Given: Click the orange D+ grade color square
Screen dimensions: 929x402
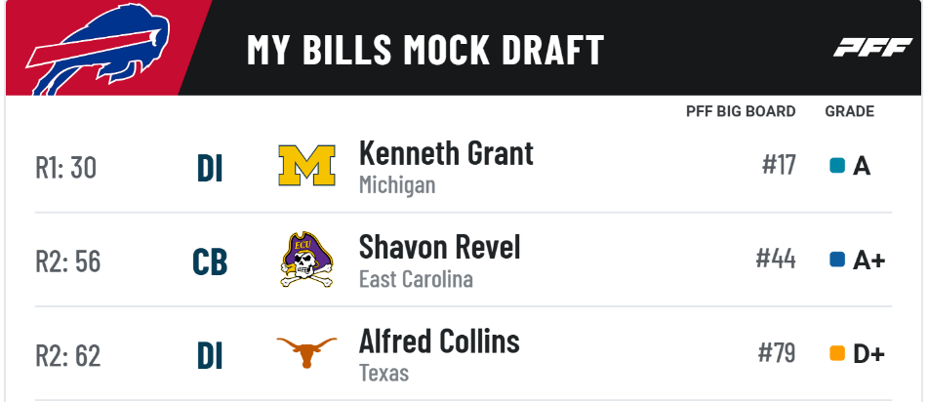Looking at the screenshot, I should [x=837, y=353].
